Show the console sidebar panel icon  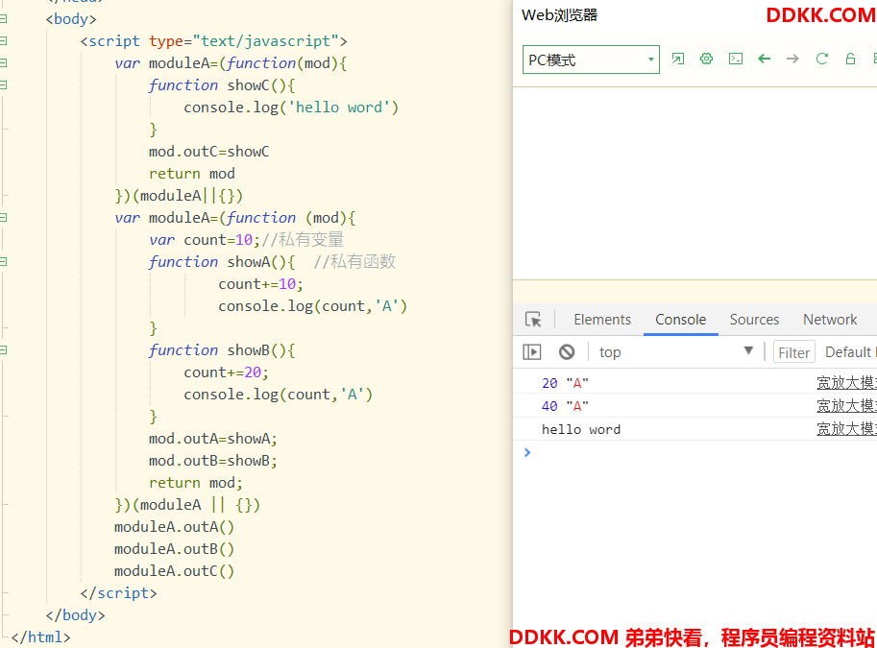531,351
